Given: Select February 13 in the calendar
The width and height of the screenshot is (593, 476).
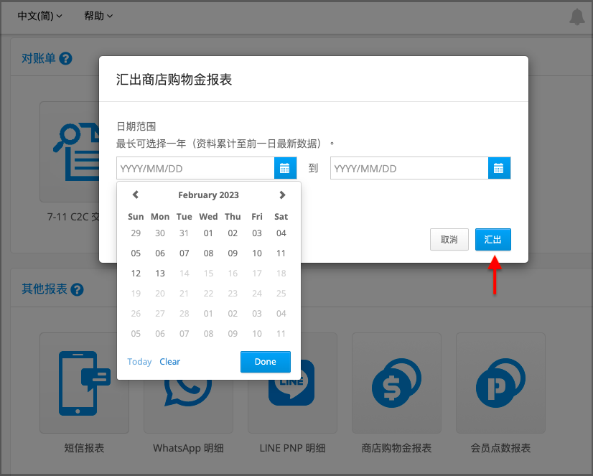Looking at the screenshot, I should (160, 274).
